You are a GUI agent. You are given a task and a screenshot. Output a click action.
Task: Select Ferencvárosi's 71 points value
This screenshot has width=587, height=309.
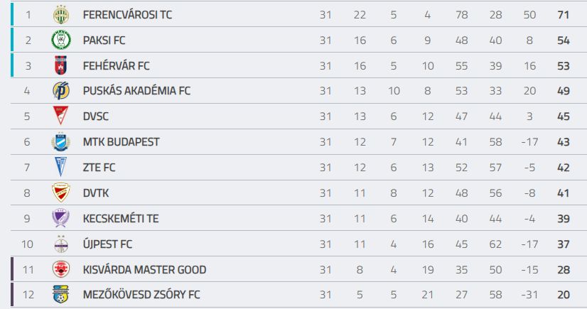[564, 15]
